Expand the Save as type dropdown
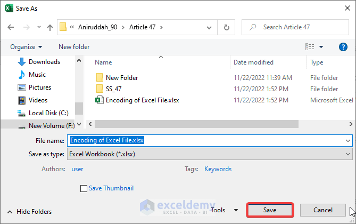Screen dimensions: 356x224 pos(348,154)
